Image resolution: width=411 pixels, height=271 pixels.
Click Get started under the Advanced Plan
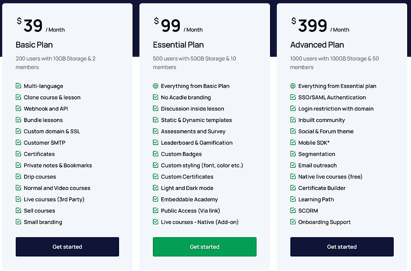coord(342,247)
